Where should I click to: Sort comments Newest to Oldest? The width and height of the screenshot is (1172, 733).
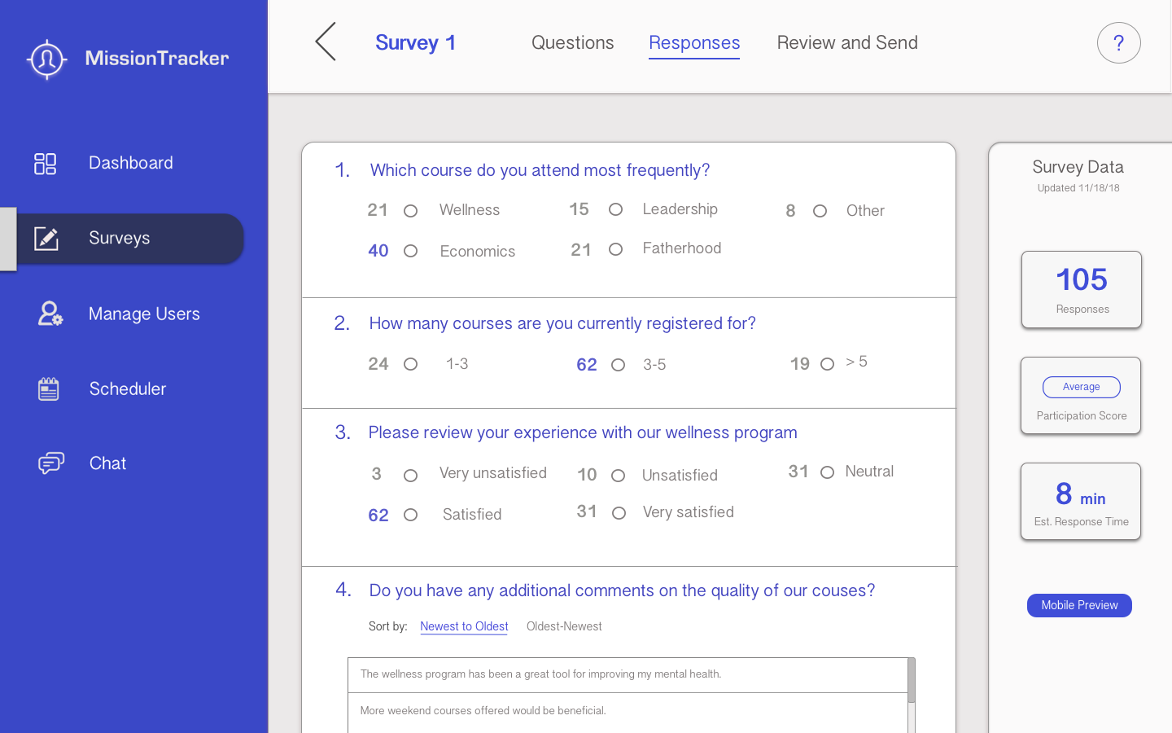click(464, 626)
